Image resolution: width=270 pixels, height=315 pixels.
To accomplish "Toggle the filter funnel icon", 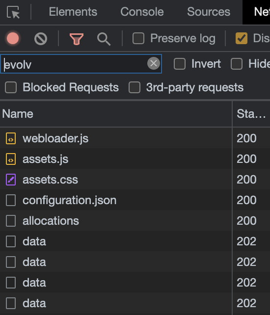I will (77, 39).
